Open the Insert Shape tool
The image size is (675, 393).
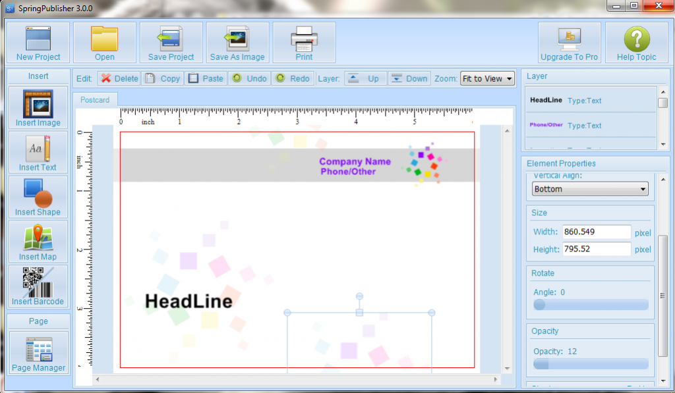38,197
